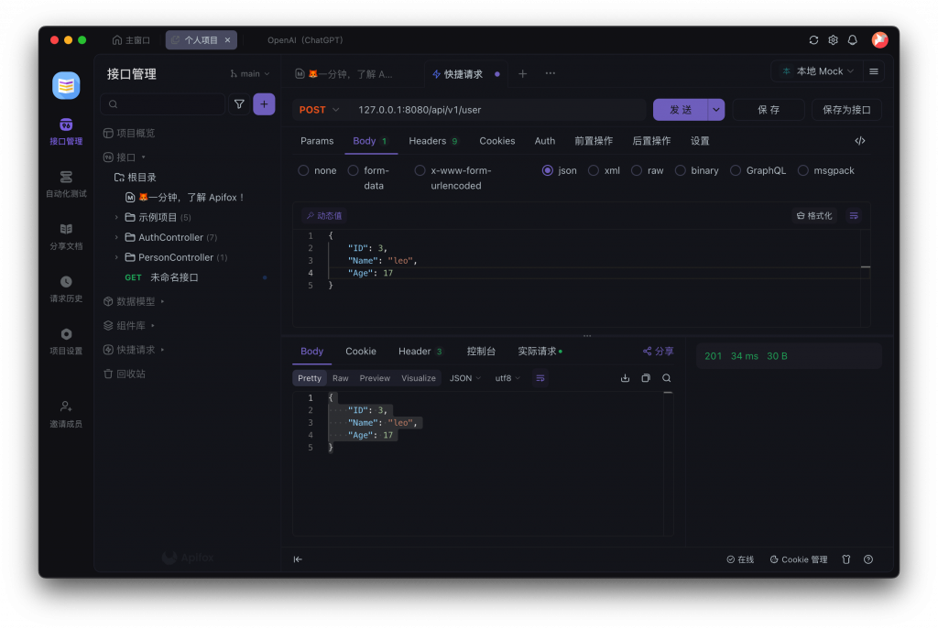Click the Apifox project logo icon
The height and width of the screenshot is (629, 938).
point(66,85)
